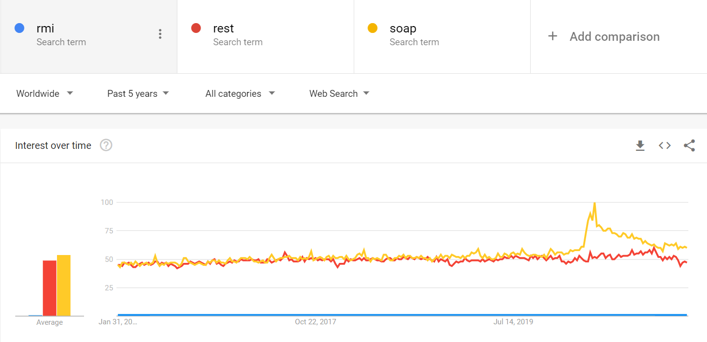Image resolution: width=707 pixels, height=342 pixels.
Task: Select the soap search term box
Action: pos(442,36)
